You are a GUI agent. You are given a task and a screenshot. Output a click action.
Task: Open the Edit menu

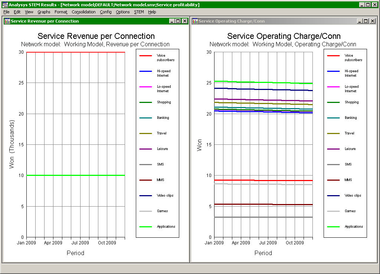point(17,12)
